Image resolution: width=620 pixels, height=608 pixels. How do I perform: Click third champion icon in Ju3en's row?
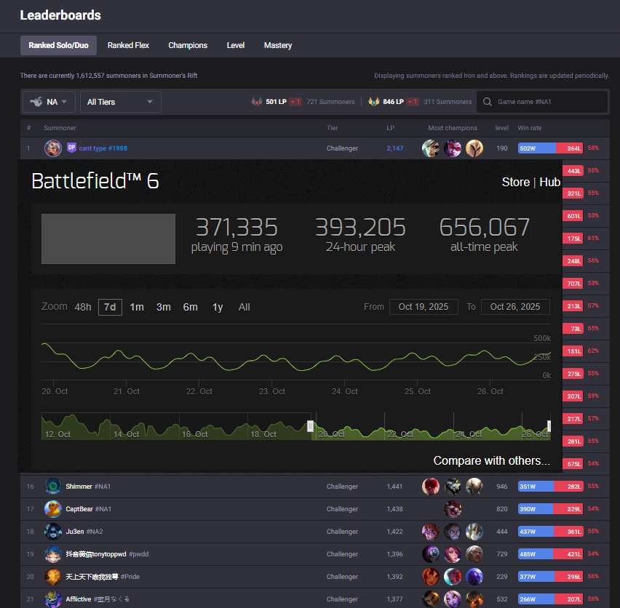474,532
